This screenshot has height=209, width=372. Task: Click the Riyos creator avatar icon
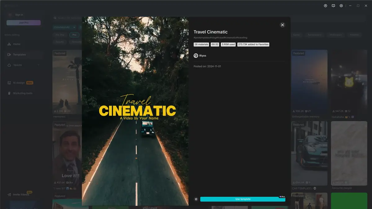196,56
